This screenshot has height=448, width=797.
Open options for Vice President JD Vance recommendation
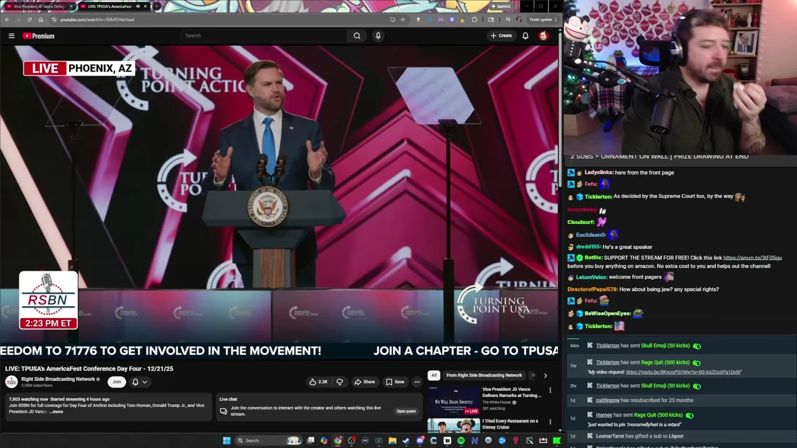(x=550, y=390)
